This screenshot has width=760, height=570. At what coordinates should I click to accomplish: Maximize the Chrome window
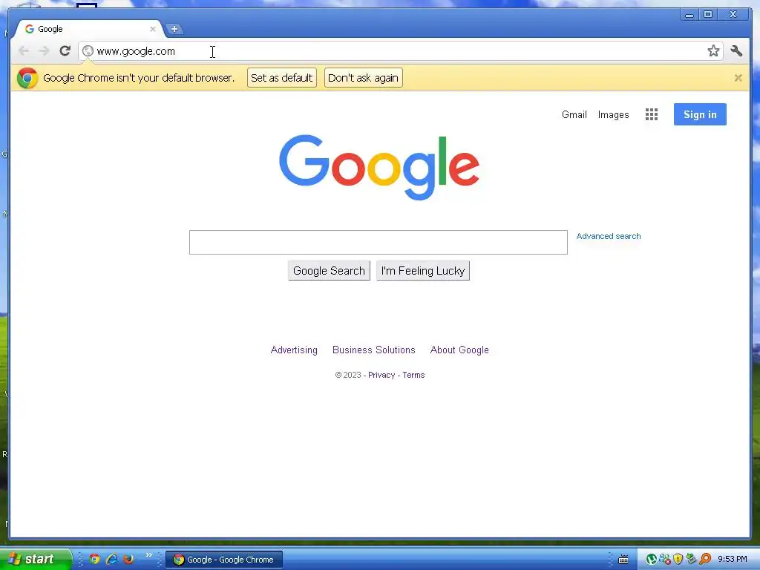(708, 15)
